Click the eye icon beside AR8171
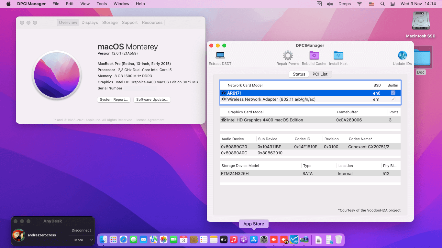The height and width of the screenshot is (248, 442). point(224,93)
